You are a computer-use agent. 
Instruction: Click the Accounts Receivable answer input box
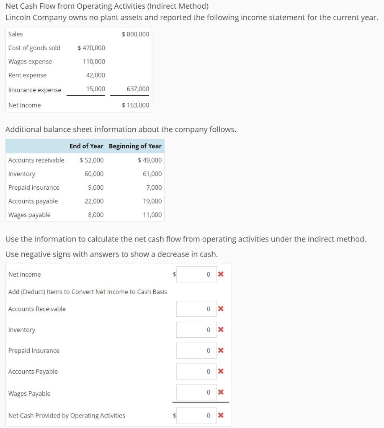coord(196,308)
